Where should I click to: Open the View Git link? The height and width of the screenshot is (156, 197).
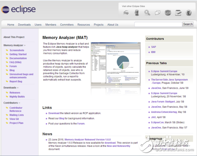pyautogui.click(x=14, y=119)
